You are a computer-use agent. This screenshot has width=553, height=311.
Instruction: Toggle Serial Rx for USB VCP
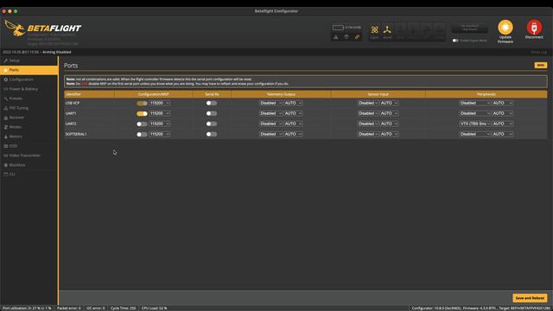tap(211, 104)
